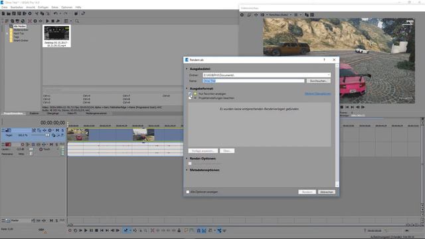Click the audio track Panorama slider
Viewport: 425px width, 239px height.
[31, 153]
